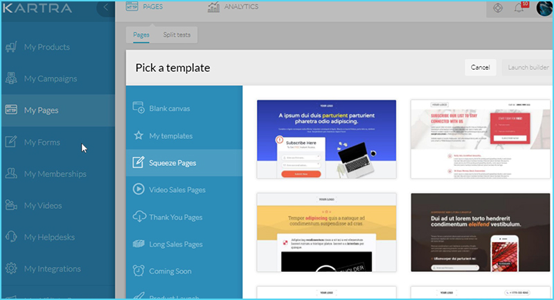
Task: Choose the Blank canvas option
Action: (169, 109)
